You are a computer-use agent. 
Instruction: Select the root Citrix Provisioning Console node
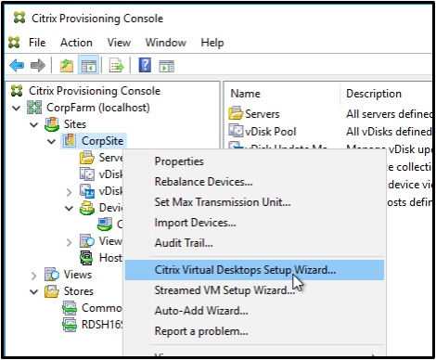click(x=95, y=91)
